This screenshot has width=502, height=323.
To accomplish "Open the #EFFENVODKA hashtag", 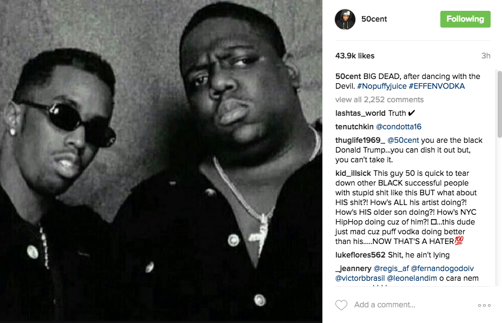I will pos(437,86).
